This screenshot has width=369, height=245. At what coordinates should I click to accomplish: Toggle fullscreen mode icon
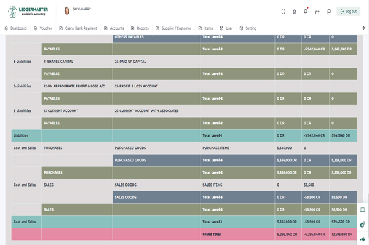coord(284,12)
